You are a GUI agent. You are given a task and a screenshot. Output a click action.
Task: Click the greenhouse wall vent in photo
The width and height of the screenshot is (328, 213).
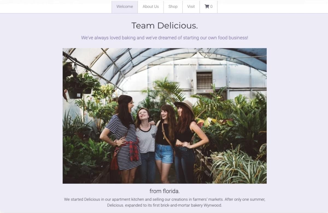204,81
